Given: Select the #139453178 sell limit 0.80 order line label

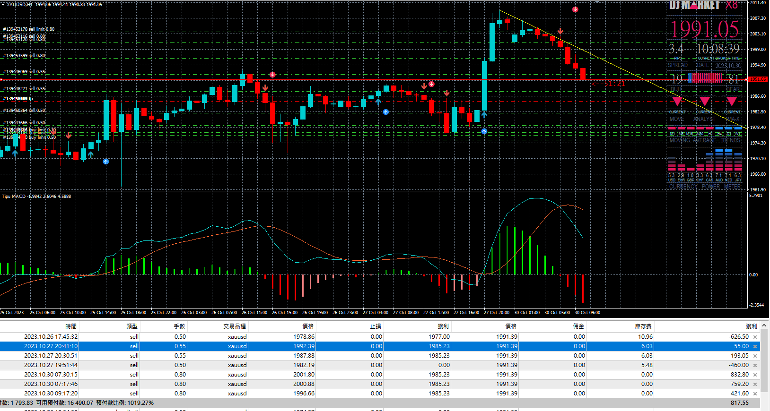Looking at the screenshot, I should coord(29,29).
